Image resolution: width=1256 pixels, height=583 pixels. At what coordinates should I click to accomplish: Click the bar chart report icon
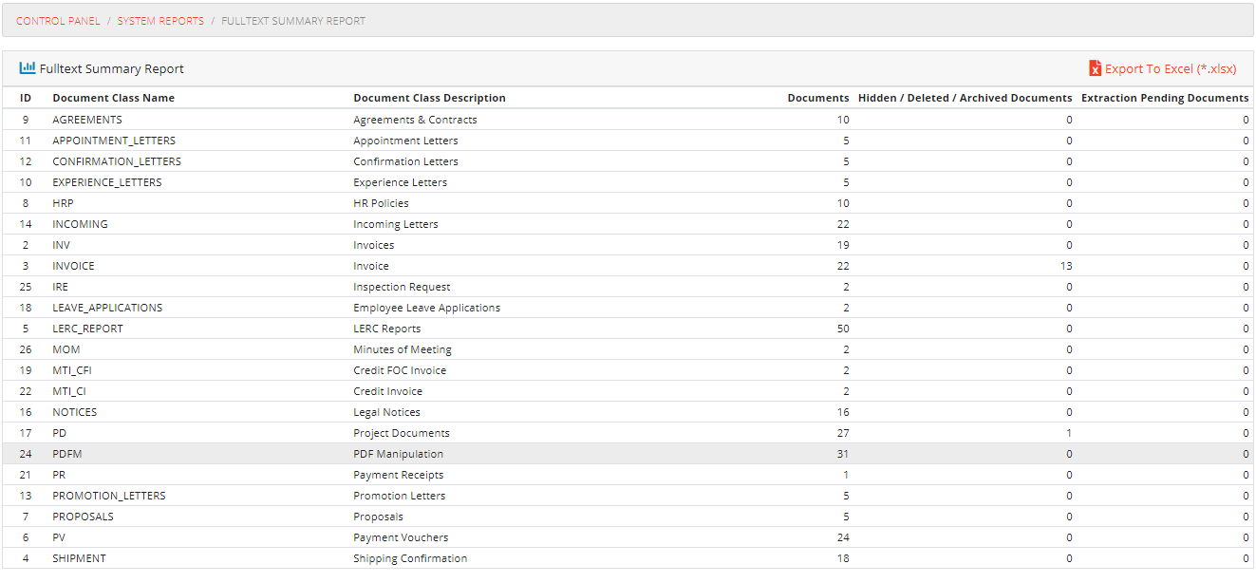[x=28, y=68]
